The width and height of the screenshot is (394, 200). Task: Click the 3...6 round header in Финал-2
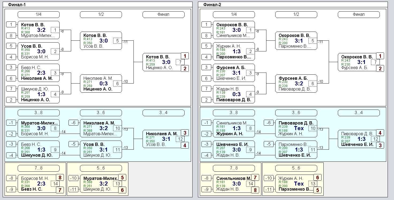coord(296,113)
